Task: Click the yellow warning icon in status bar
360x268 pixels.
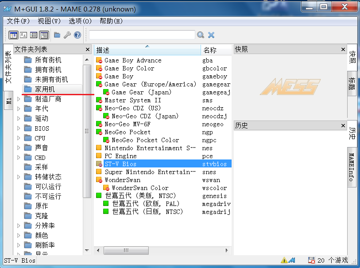Action: [284, 260]
